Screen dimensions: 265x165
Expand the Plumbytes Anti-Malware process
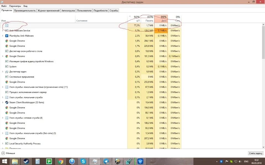(2, 36)
